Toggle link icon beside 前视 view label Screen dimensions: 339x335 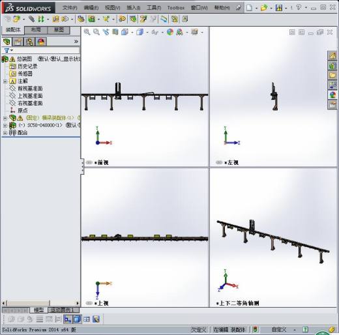(89, 162)
